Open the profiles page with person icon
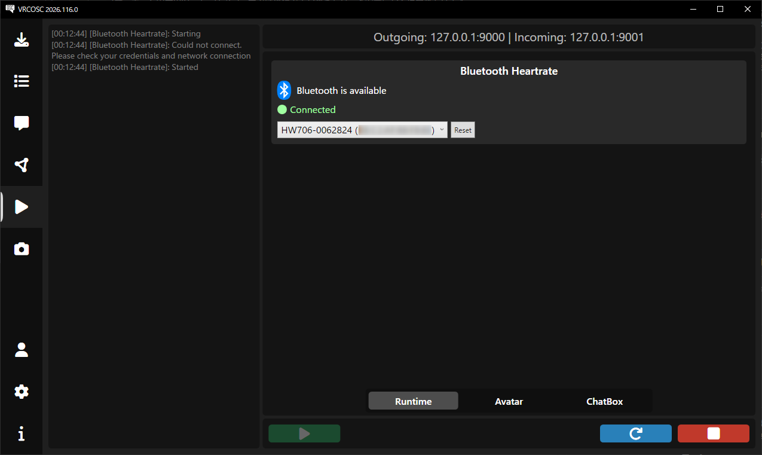The image size is (762, 455). (x=22, y=350)
